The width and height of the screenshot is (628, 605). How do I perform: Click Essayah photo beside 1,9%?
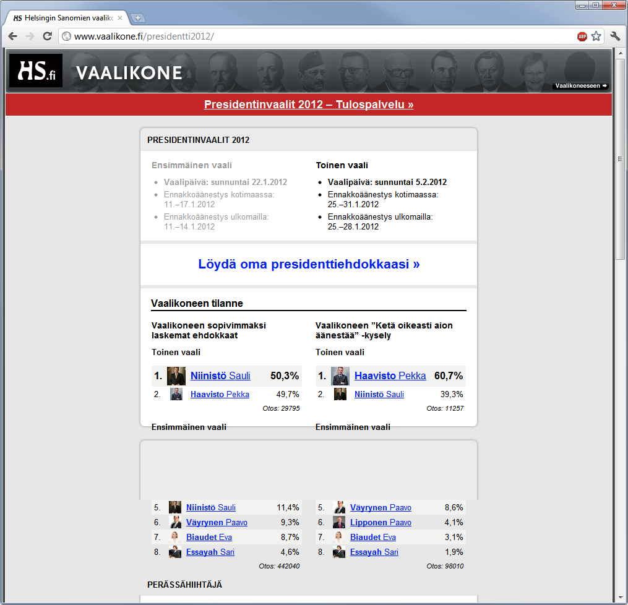coord(339,552)
